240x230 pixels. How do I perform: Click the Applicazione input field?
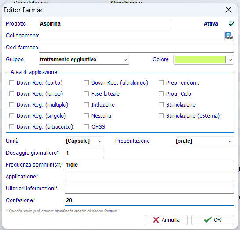[149, 177]
